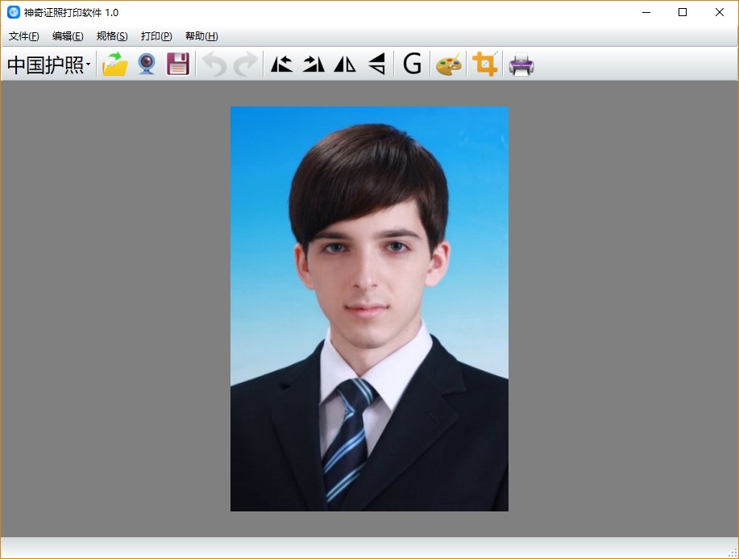Open the 文件(F) menu
The image size is (739, 559).
23,36
